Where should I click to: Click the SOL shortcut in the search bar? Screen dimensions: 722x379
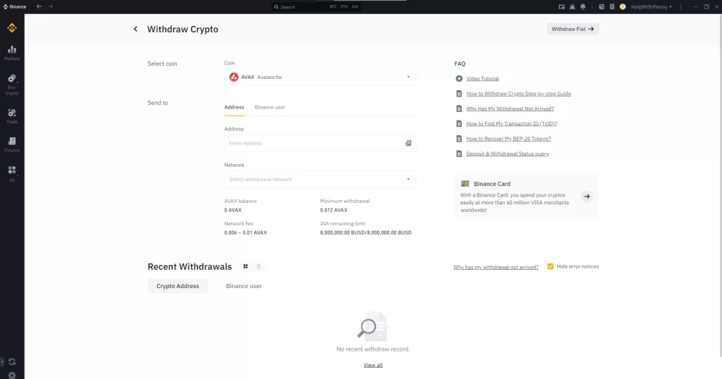(355, 7)
